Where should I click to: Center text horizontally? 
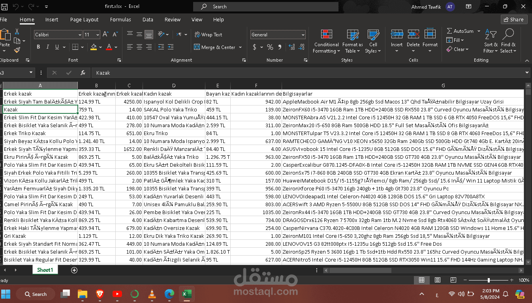pos(139,47)
